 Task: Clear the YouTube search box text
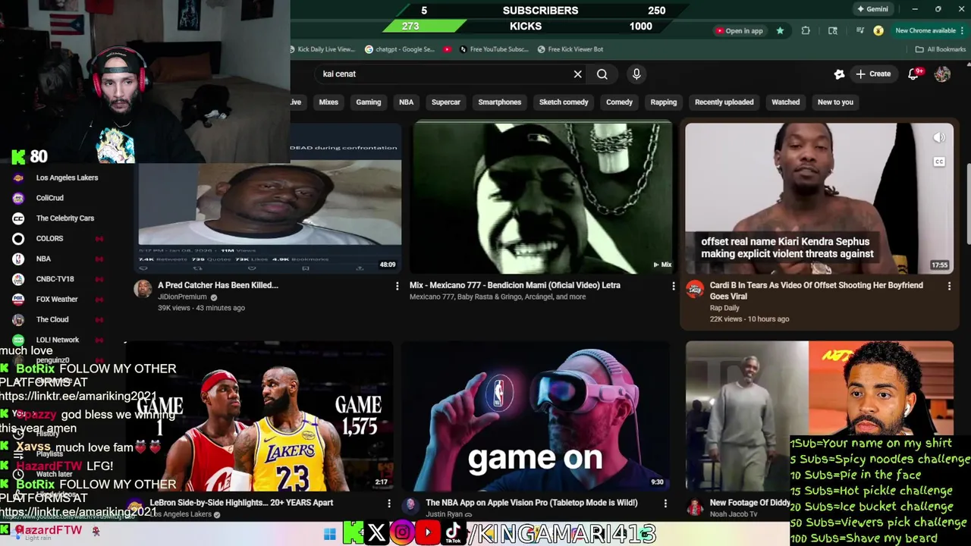pyautogui.click(x=577, y=74)
